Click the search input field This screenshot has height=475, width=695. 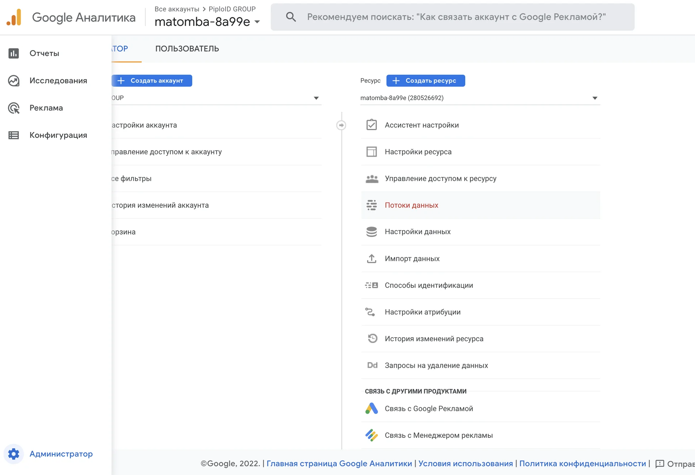[452, 17]
